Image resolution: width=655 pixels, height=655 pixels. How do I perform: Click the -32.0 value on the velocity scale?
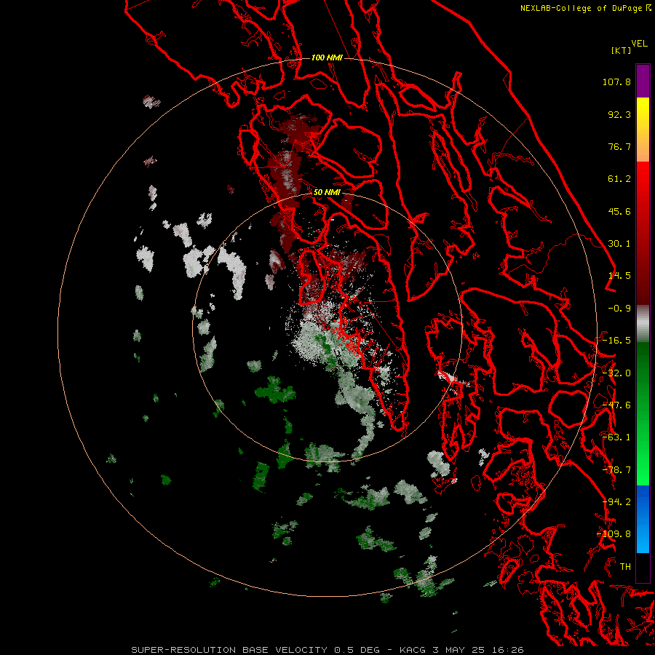[x=616, y=373]
